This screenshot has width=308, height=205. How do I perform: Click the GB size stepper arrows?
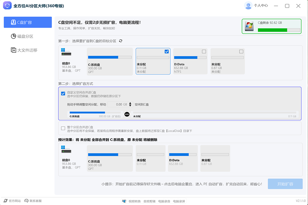point(130,105)
